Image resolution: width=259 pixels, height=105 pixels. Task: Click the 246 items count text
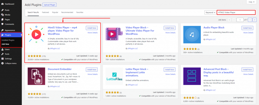click(222, 20)
